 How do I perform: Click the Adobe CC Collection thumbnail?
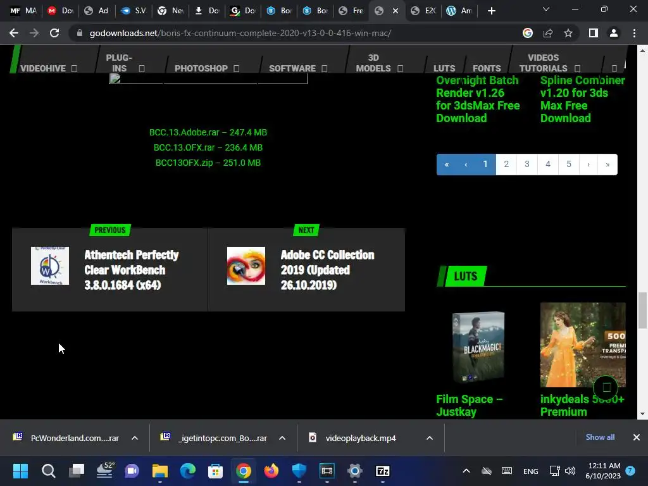(x=246, y=266)
